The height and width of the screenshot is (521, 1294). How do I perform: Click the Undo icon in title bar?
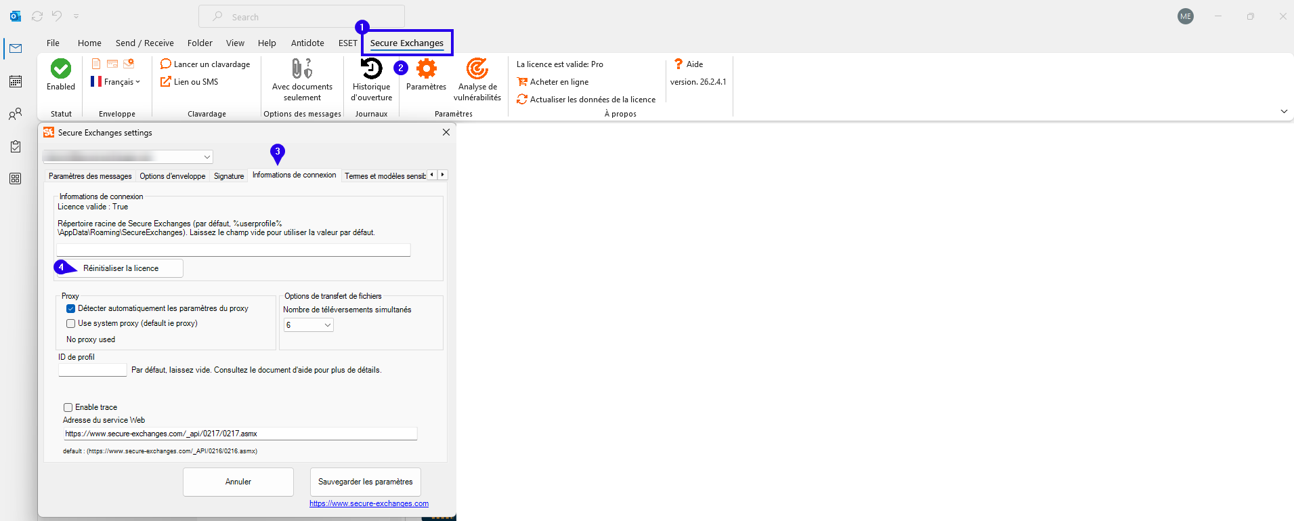57,16
